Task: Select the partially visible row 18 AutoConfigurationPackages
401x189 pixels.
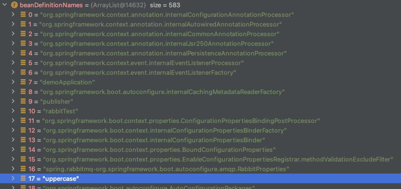Action: coord(149,187)
